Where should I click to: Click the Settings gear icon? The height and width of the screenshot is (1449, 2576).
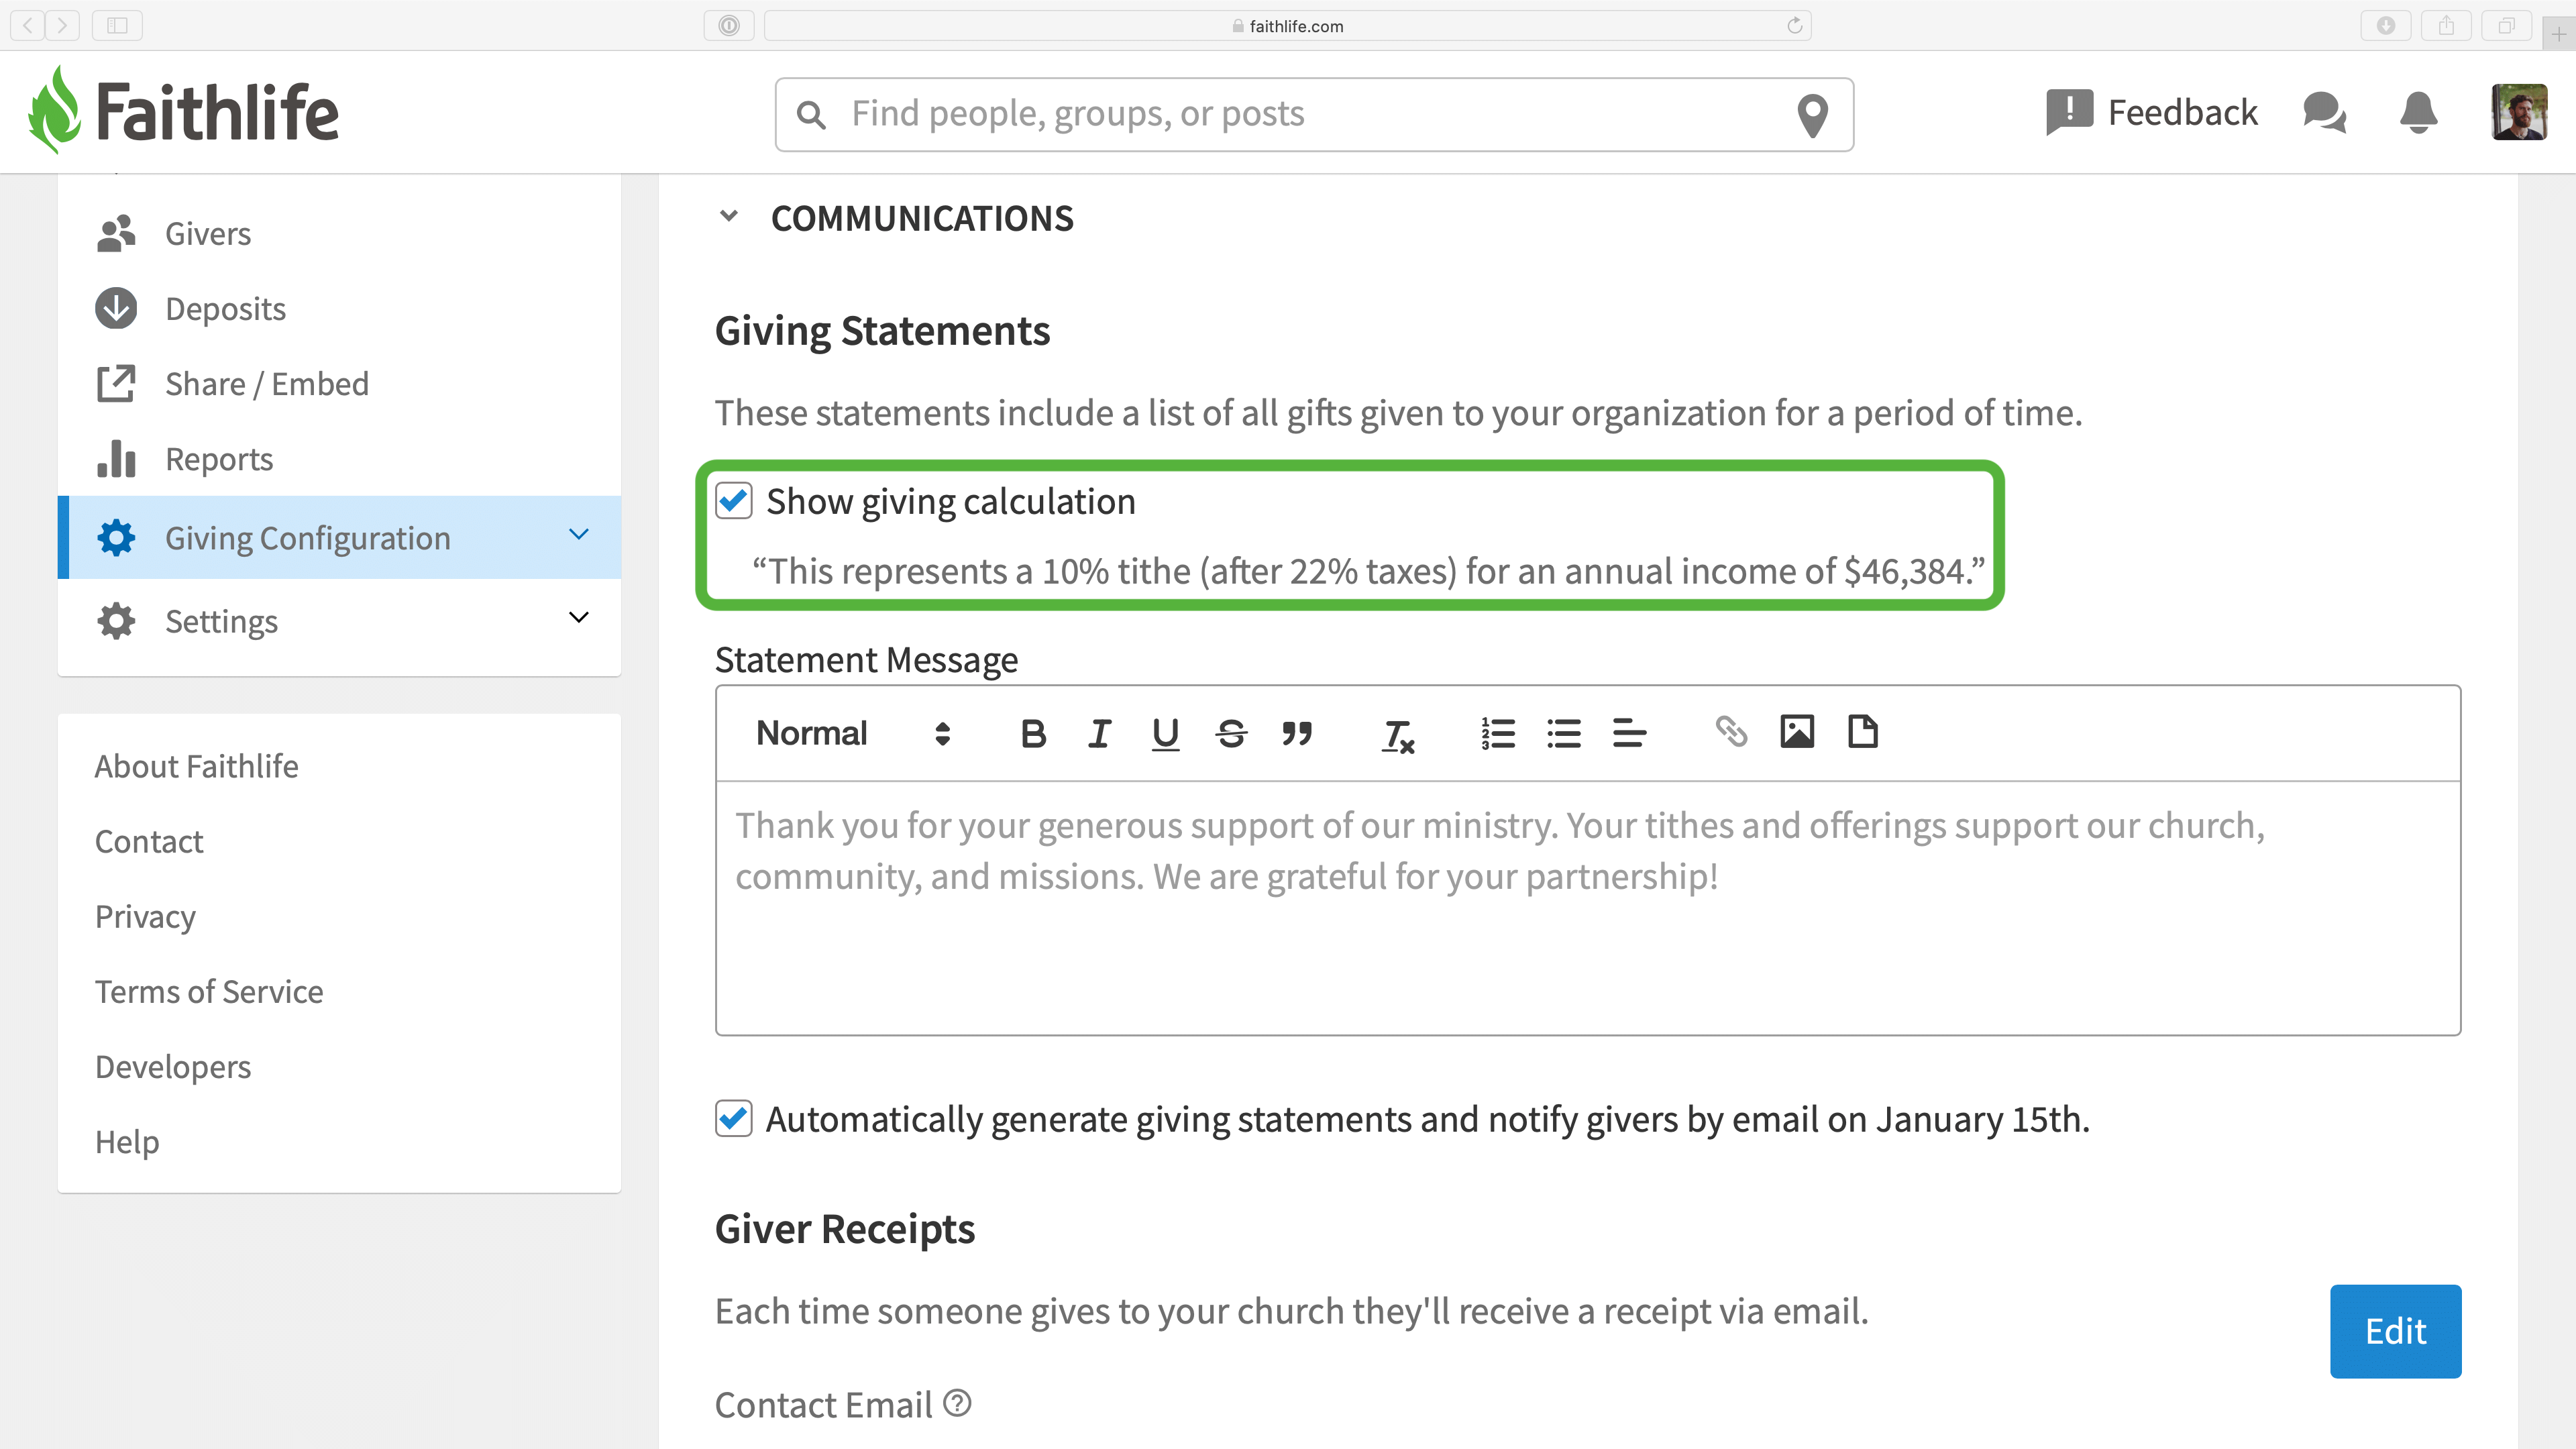[116, 621]
